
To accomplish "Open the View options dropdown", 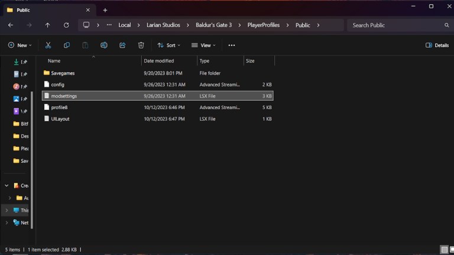I will tap(203, 45).
